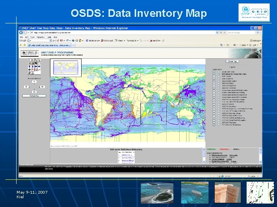The image size is (277, 207).
Task: Click the world overview map thumbnail
Action: coord(66,67)
